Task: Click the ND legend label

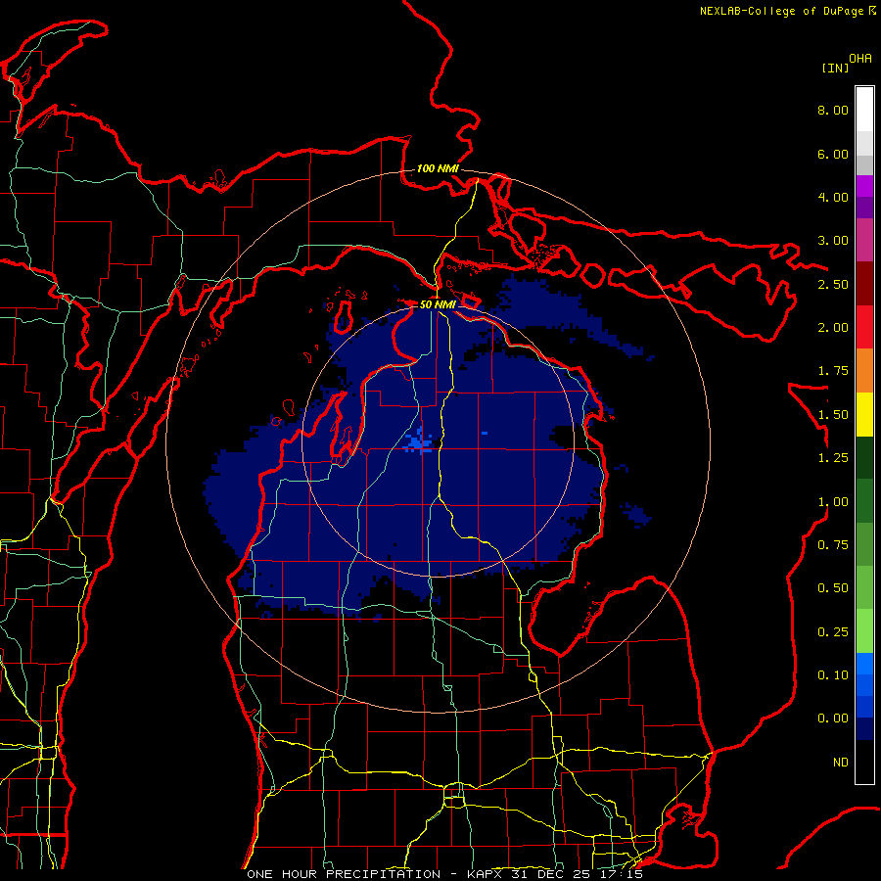Action: [x=841, y=763]
